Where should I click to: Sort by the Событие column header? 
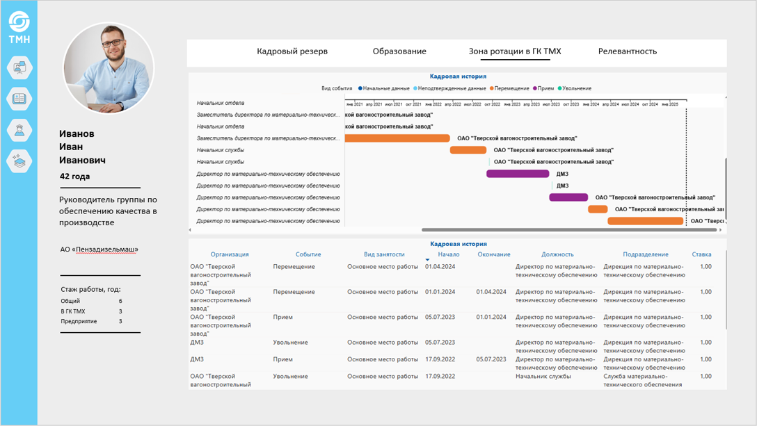pyautogui.click(x=308, y=254)
